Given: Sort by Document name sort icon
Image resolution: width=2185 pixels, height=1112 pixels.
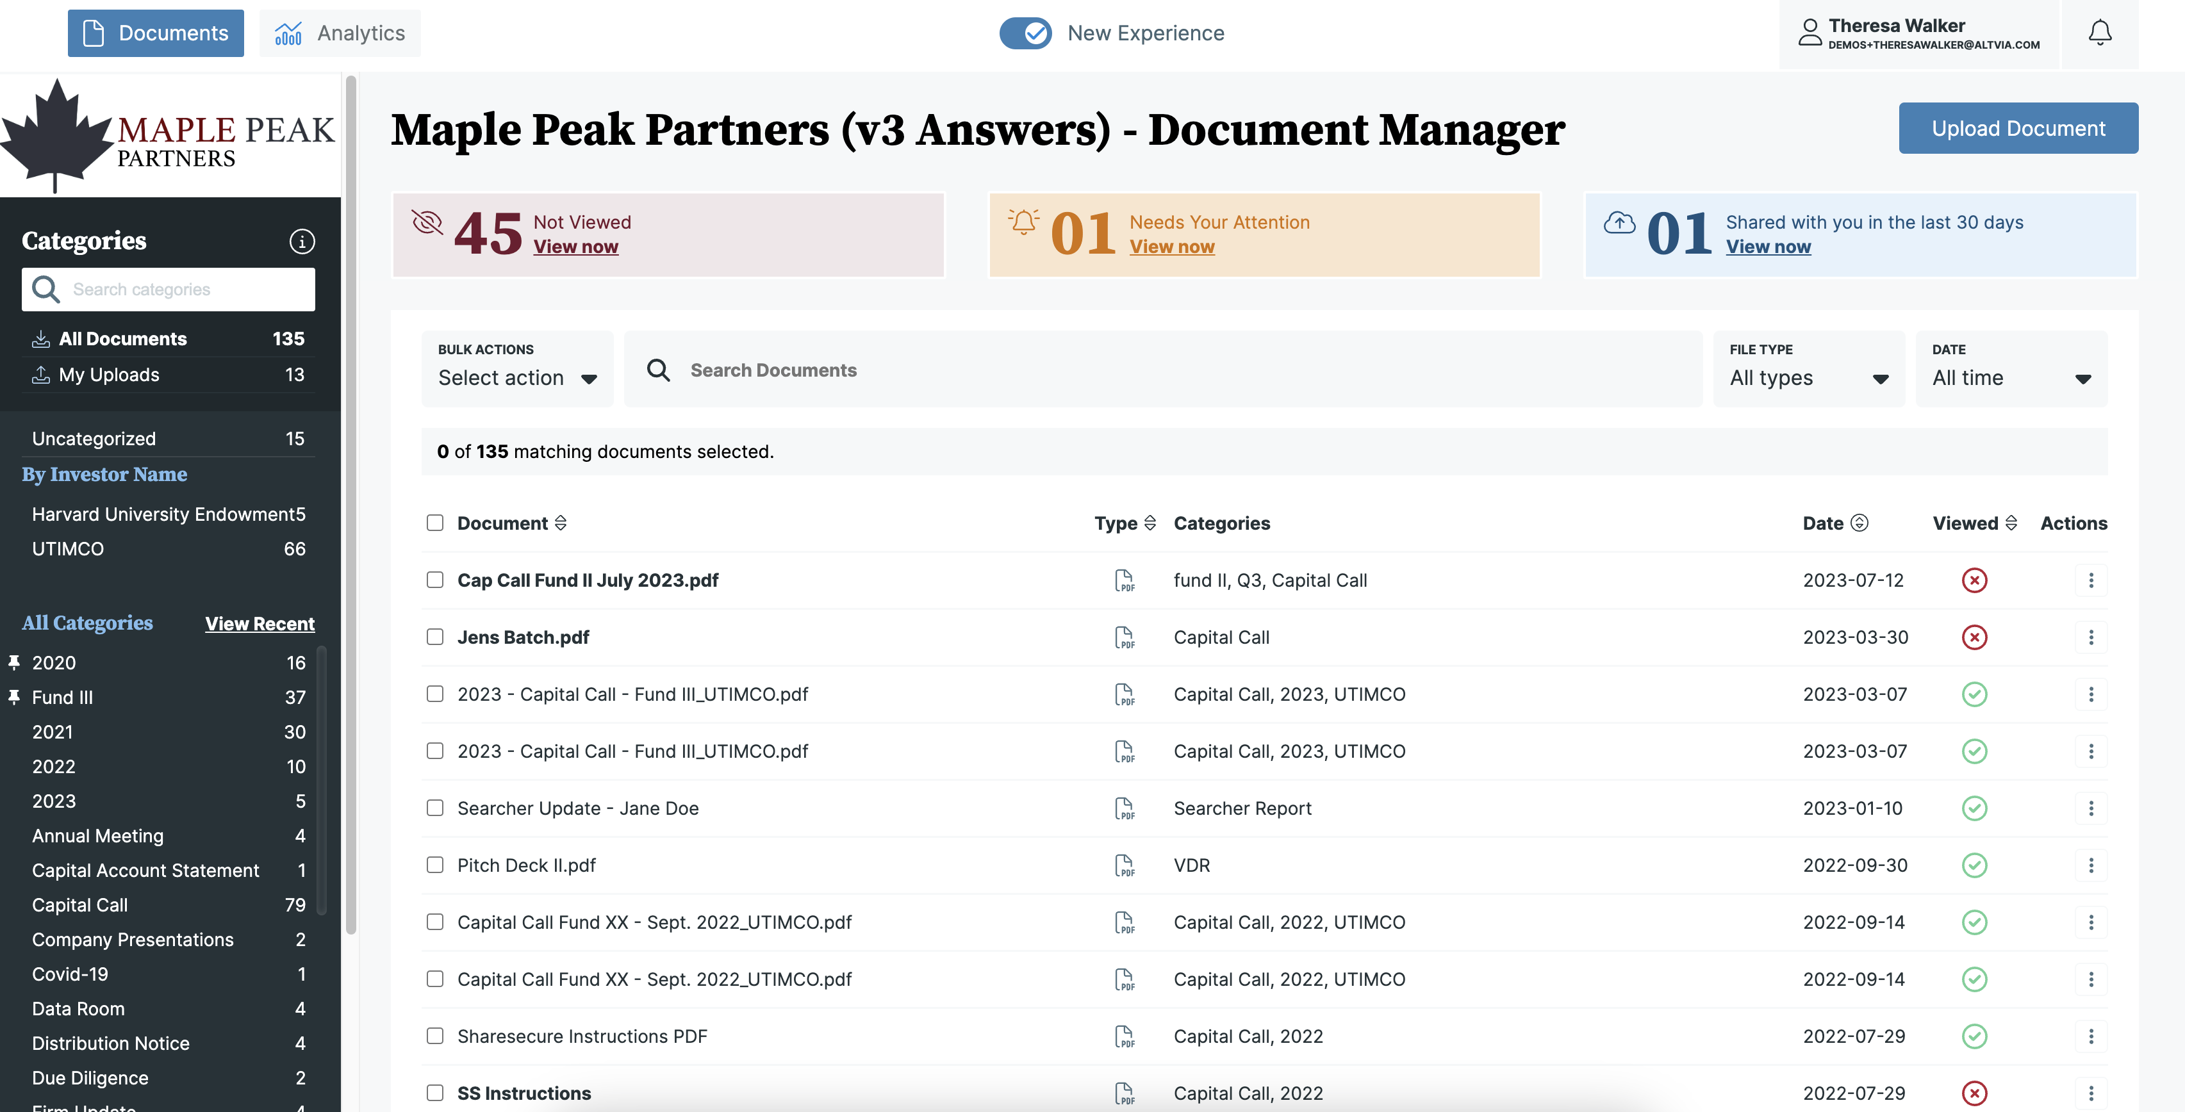Looking at the screenshot, I should pos(561,523).
